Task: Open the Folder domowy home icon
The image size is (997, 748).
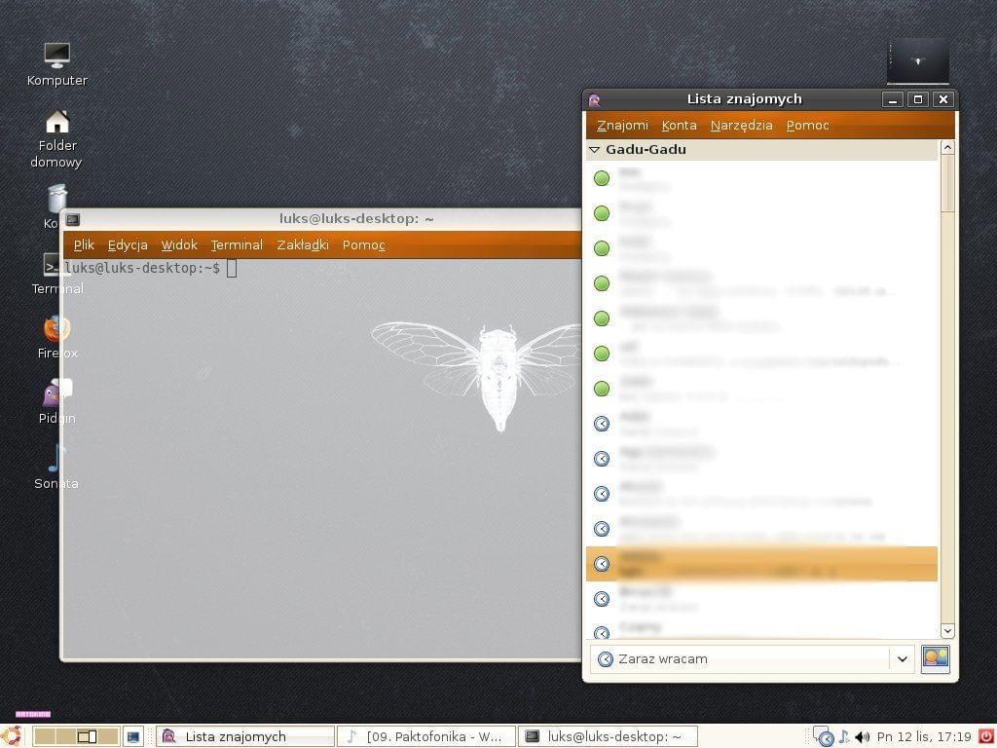Action: (x=57, y=123)
